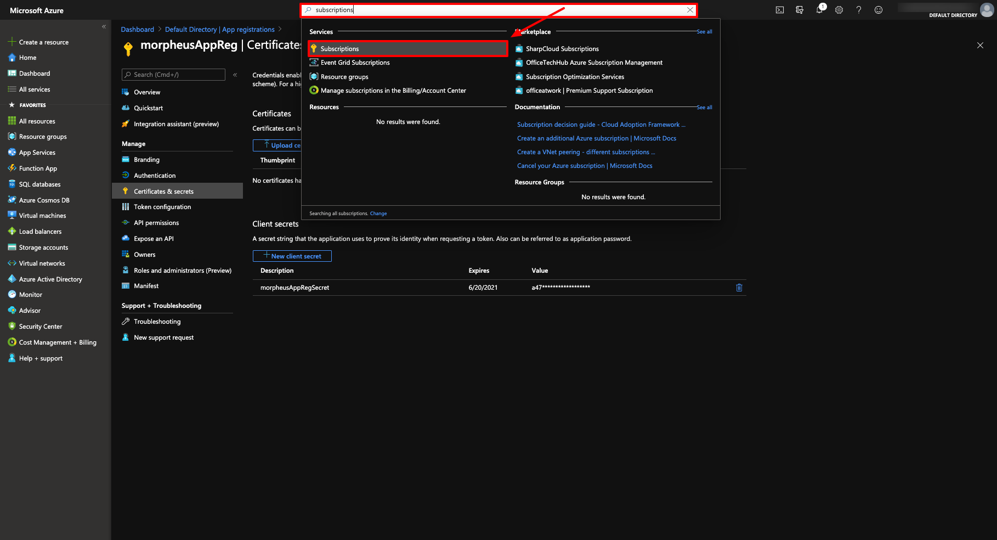This screenshot has height=540, width=997.
Task: Open portal settings gear
Action: pyautogui.click(x=839, y=9)
